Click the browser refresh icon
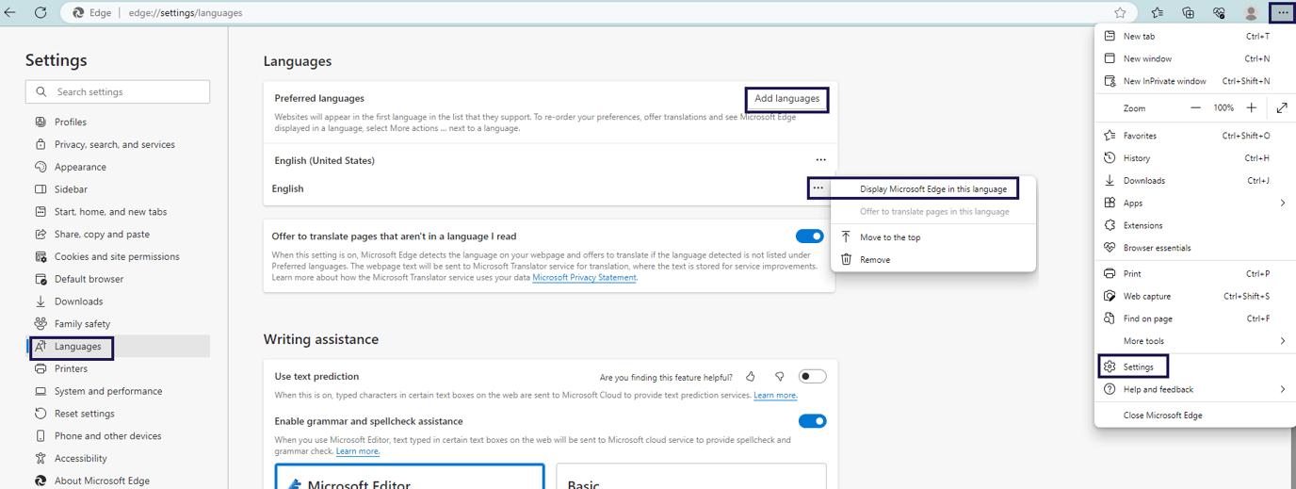This screenshot has height=489, width=1296. 40,13
